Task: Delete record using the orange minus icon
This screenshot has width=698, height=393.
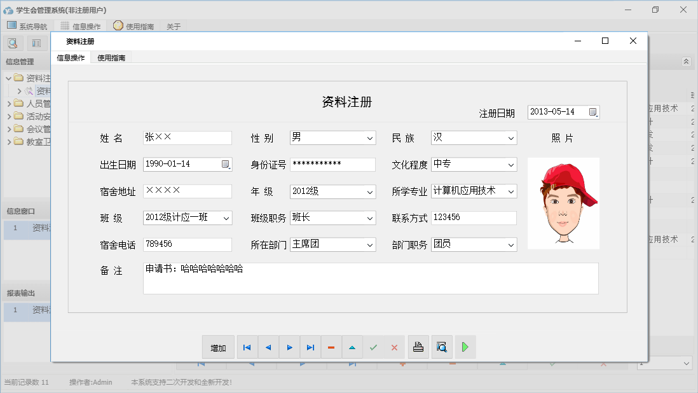Action: coord(331,347)
